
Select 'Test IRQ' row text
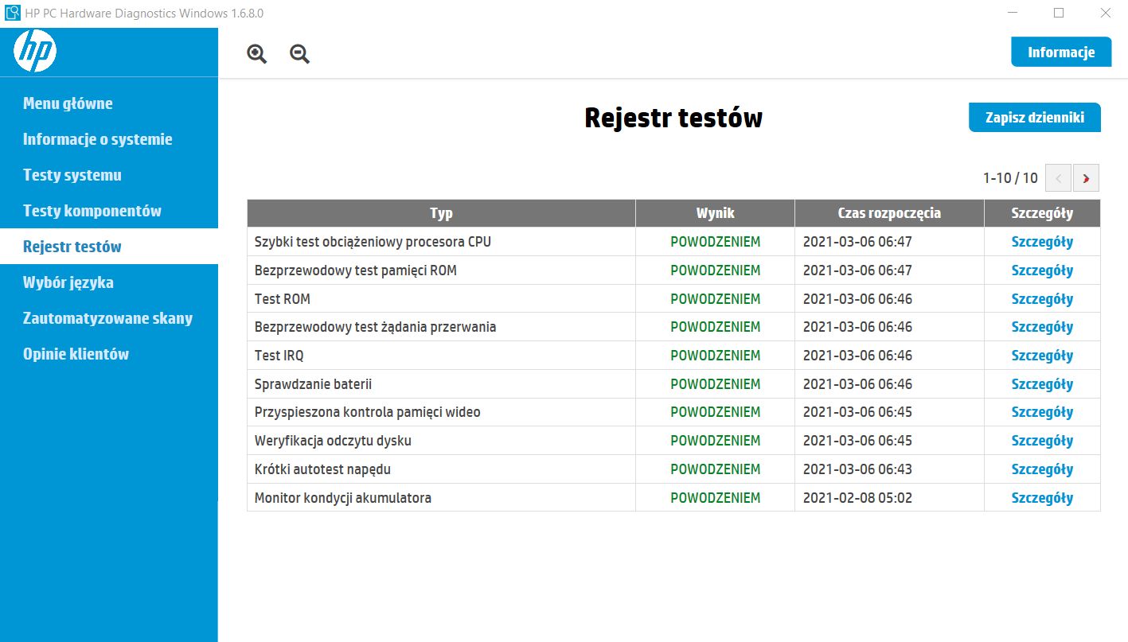click(x=279, y=356)
